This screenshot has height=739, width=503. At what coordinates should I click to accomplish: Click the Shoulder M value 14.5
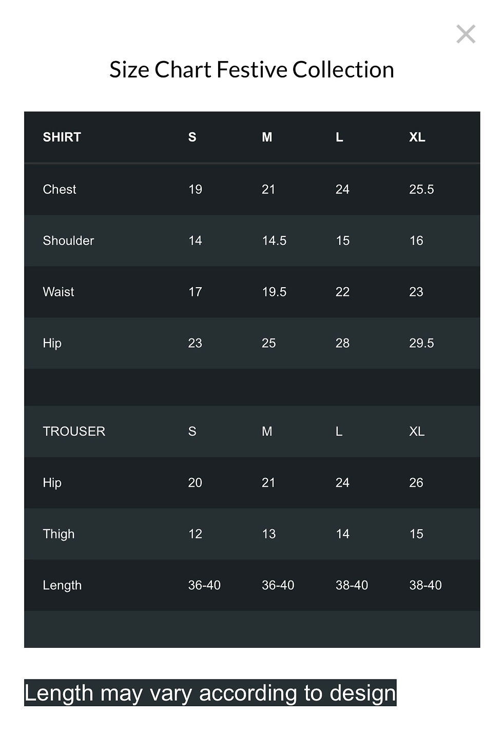[274, 241]
